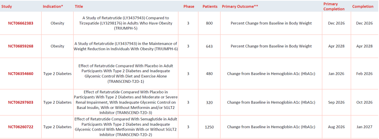Select the TRANSCEND-T2D-3 title cell
Screen dimensions: 379x139
coord(126,102)
